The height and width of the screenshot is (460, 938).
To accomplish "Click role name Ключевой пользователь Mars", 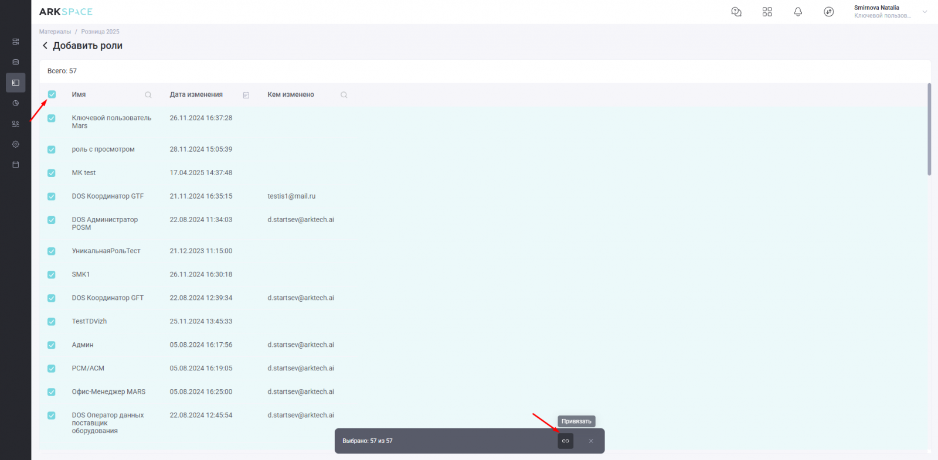I will click(111, 122).
